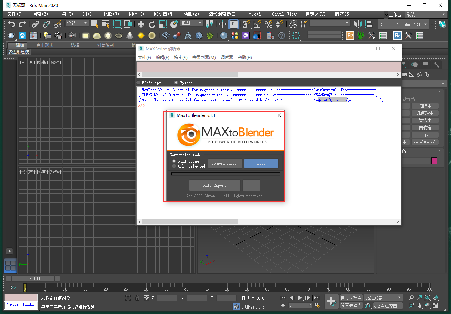Open the Utilities wrench tab in command panel
451x314 pixels.
(x=436, y=65)
